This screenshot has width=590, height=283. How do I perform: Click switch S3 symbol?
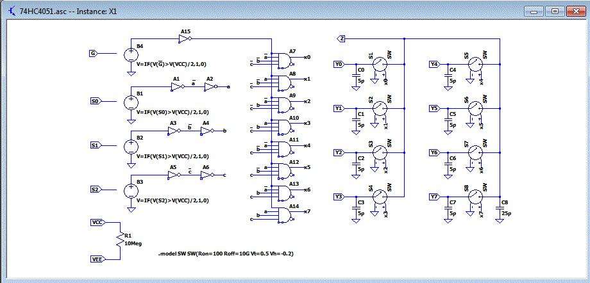point(379,153)
